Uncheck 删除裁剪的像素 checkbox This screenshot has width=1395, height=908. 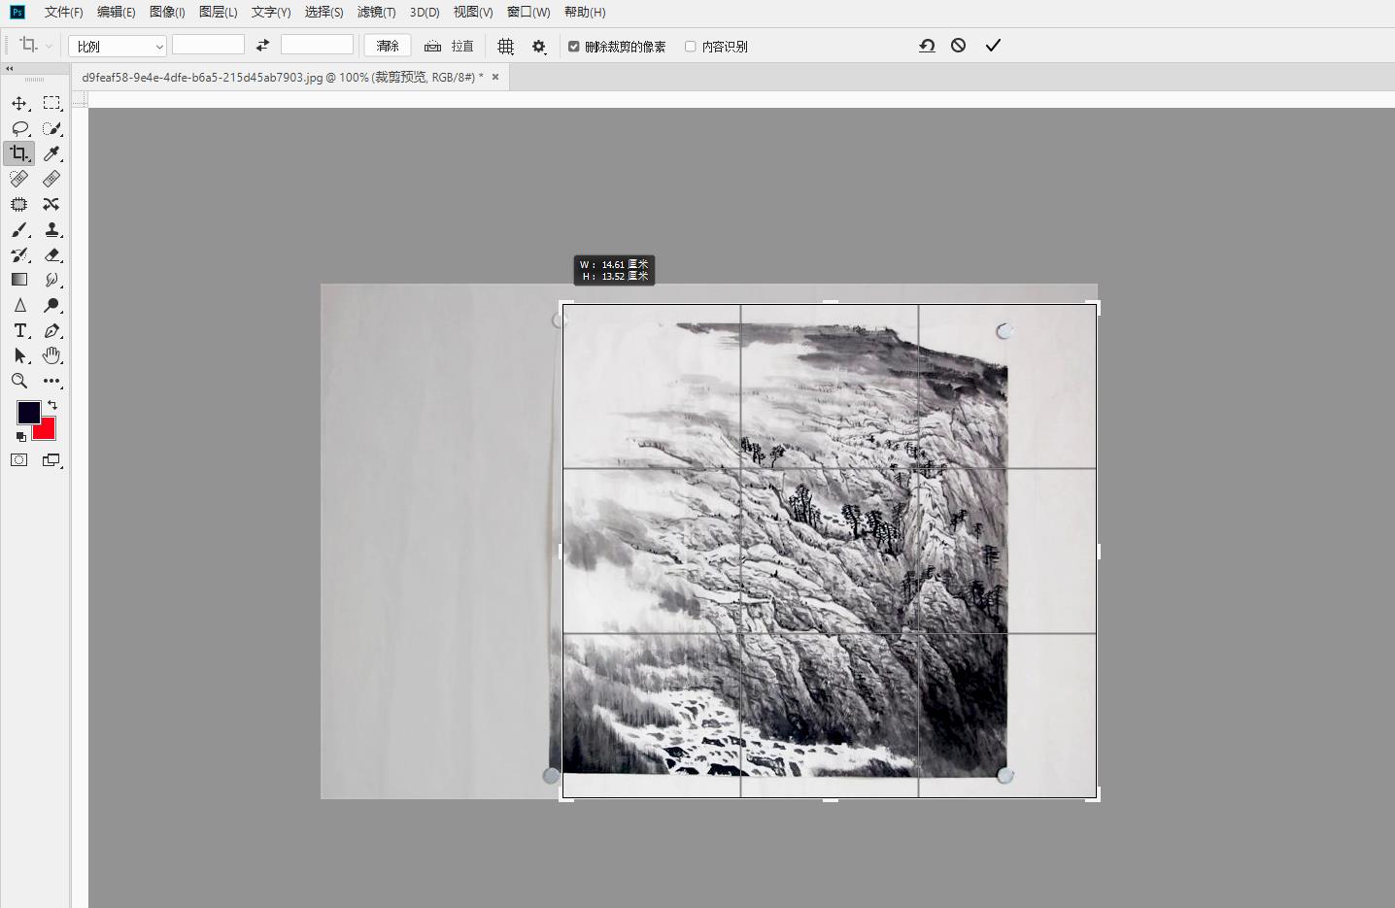pos(574,47)
